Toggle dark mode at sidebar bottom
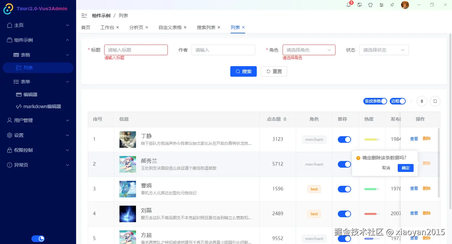The height and width of the screenshot is (244, 452). [38, 238]
